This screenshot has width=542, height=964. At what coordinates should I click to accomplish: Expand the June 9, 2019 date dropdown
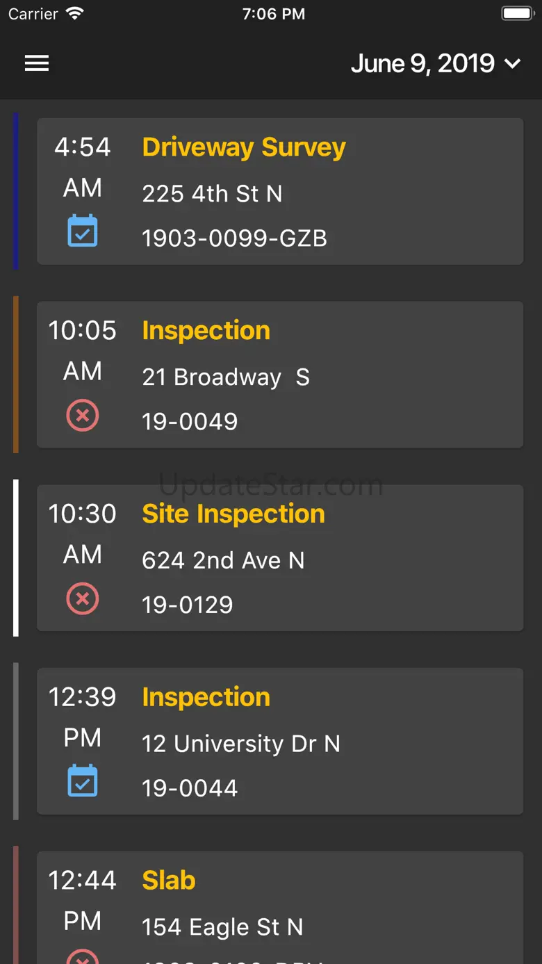(436, 63)
